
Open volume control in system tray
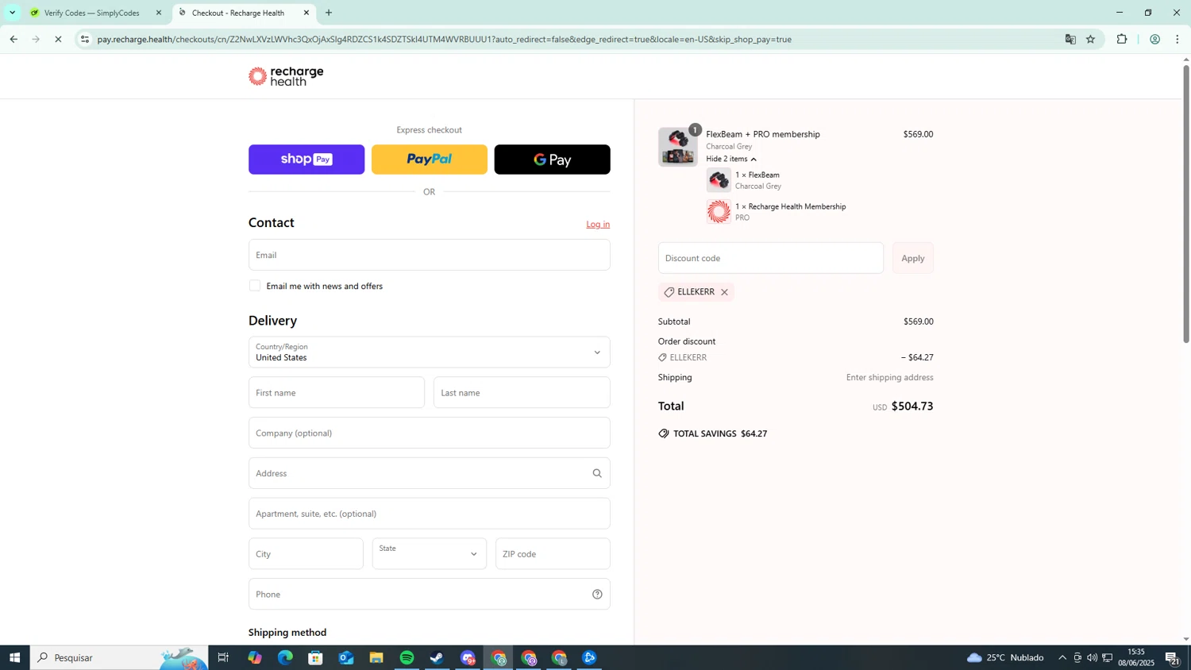(1093, 658)
